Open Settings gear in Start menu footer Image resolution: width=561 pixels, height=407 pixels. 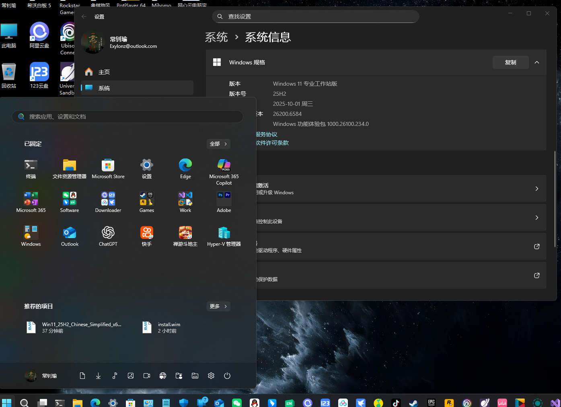(x=211, y=376)
